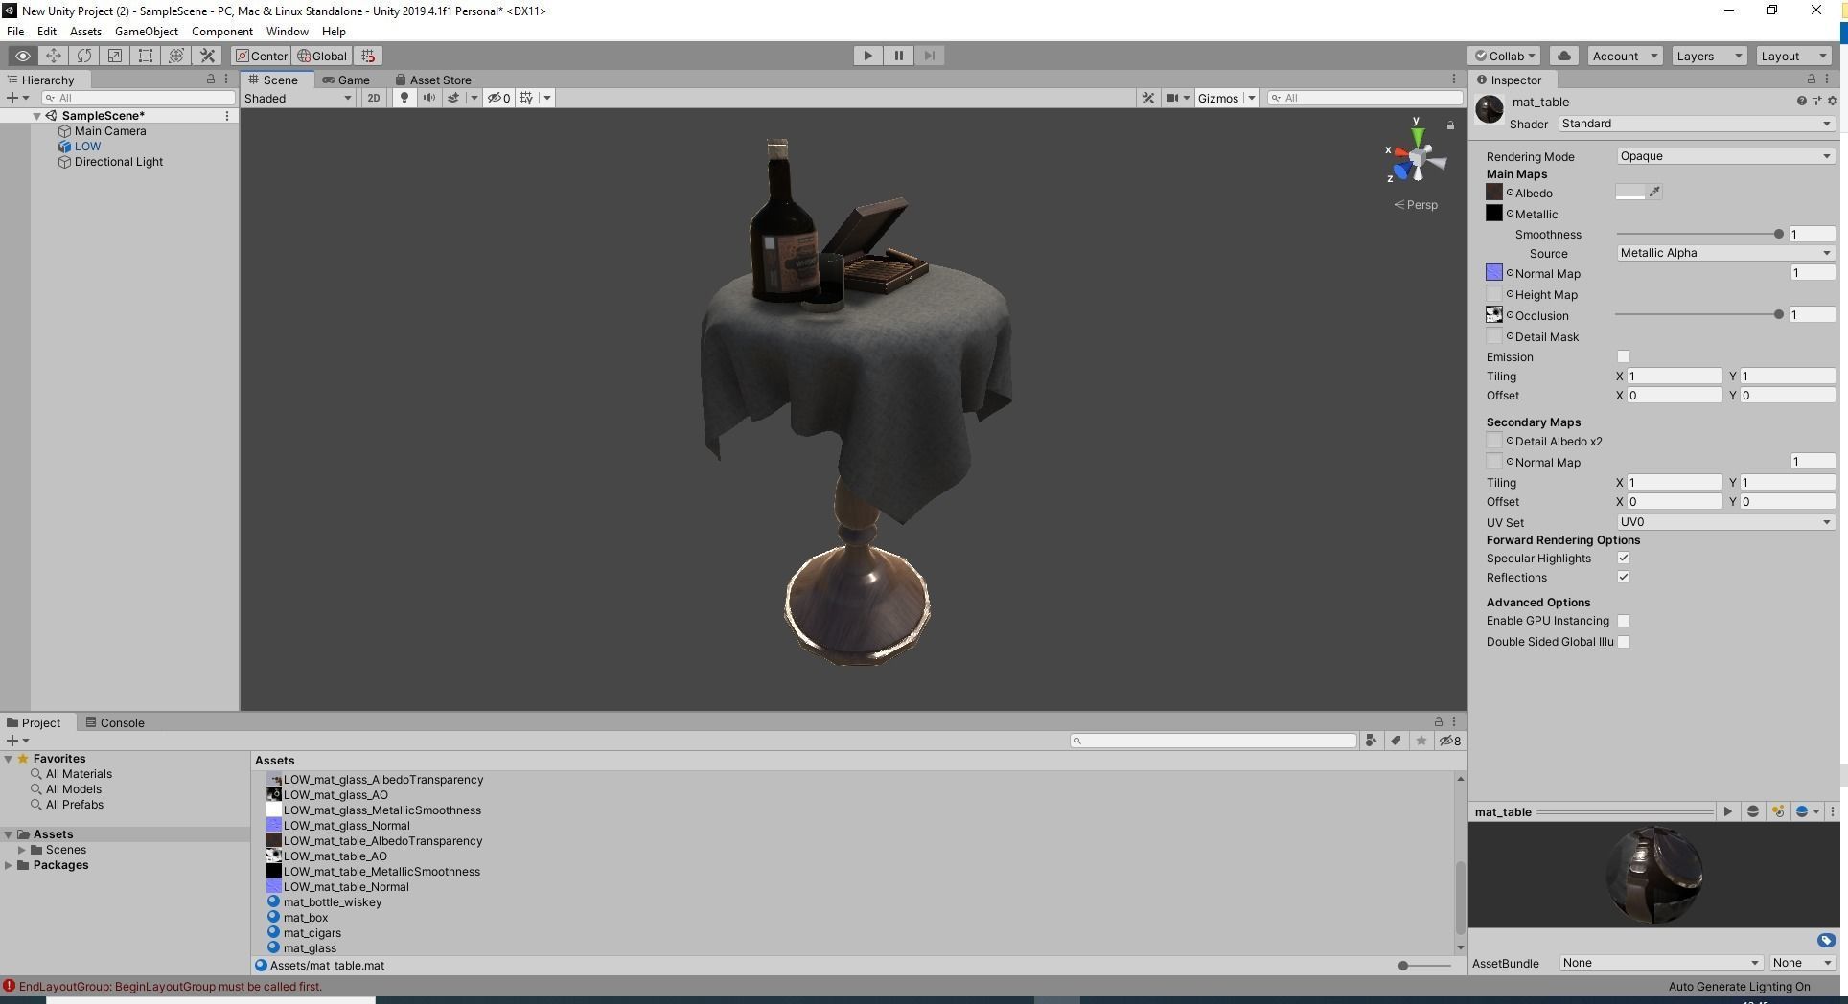1848x1004 pixels.
Task: Toggle the material preview lighting icon
Action: 1778,811
